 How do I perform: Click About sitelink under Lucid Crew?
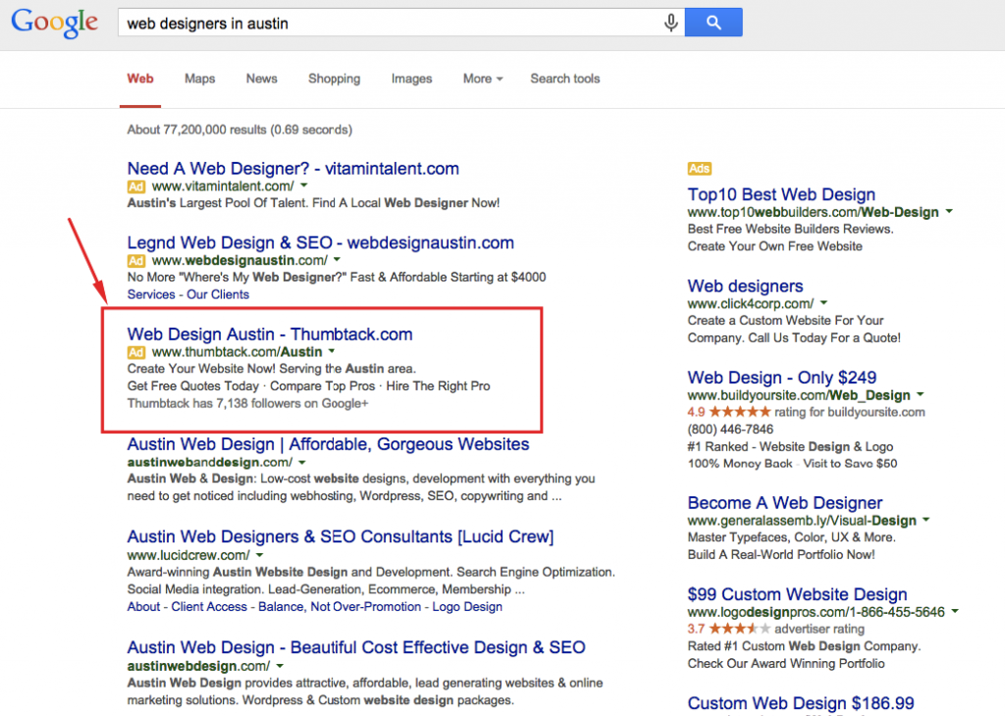pos(143,606)
